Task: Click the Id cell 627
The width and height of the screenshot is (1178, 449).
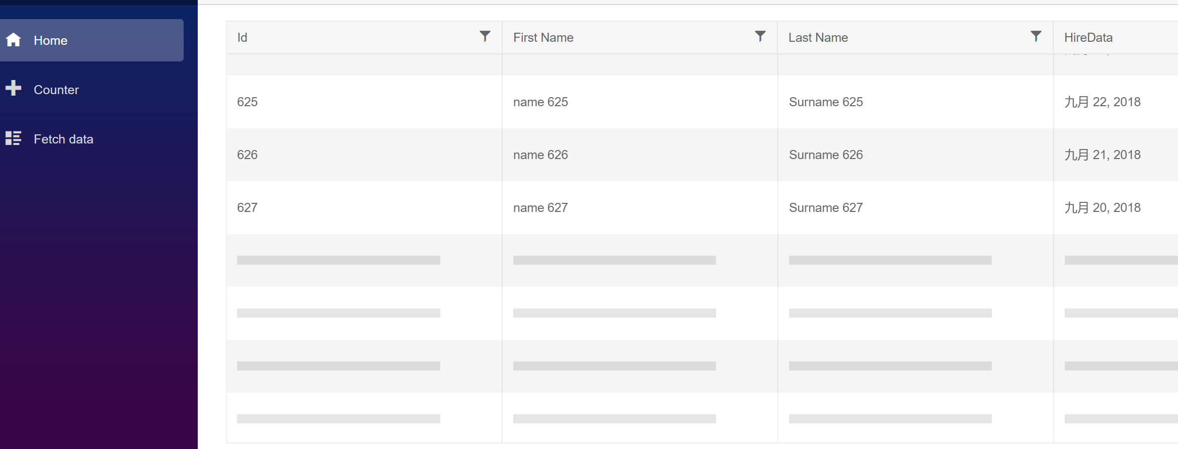Action: pos(247,208)
